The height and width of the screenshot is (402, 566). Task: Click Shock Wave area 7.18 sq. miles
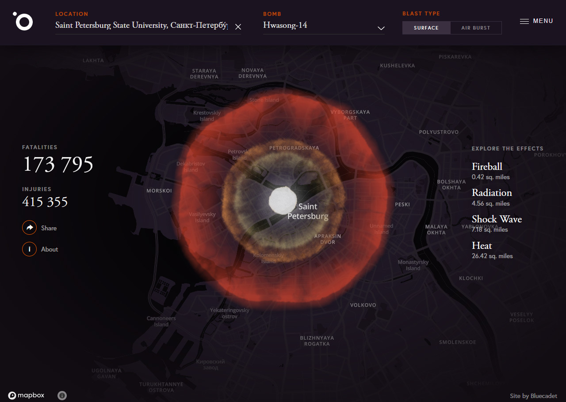[x=490, y=229]
